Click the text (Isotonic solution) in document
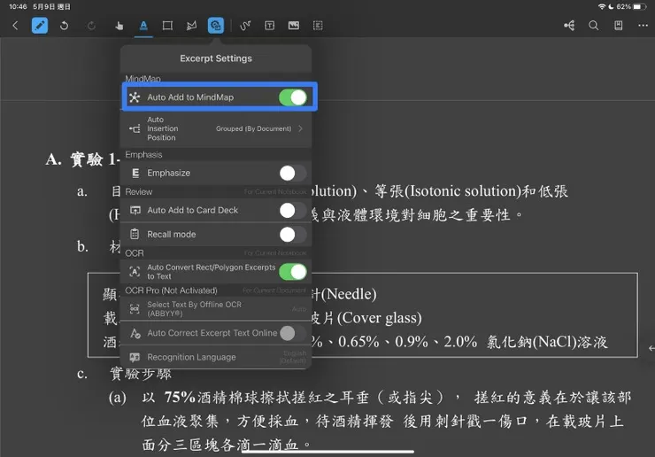Screen dimensions: 655x457 (x=462, y=191)
